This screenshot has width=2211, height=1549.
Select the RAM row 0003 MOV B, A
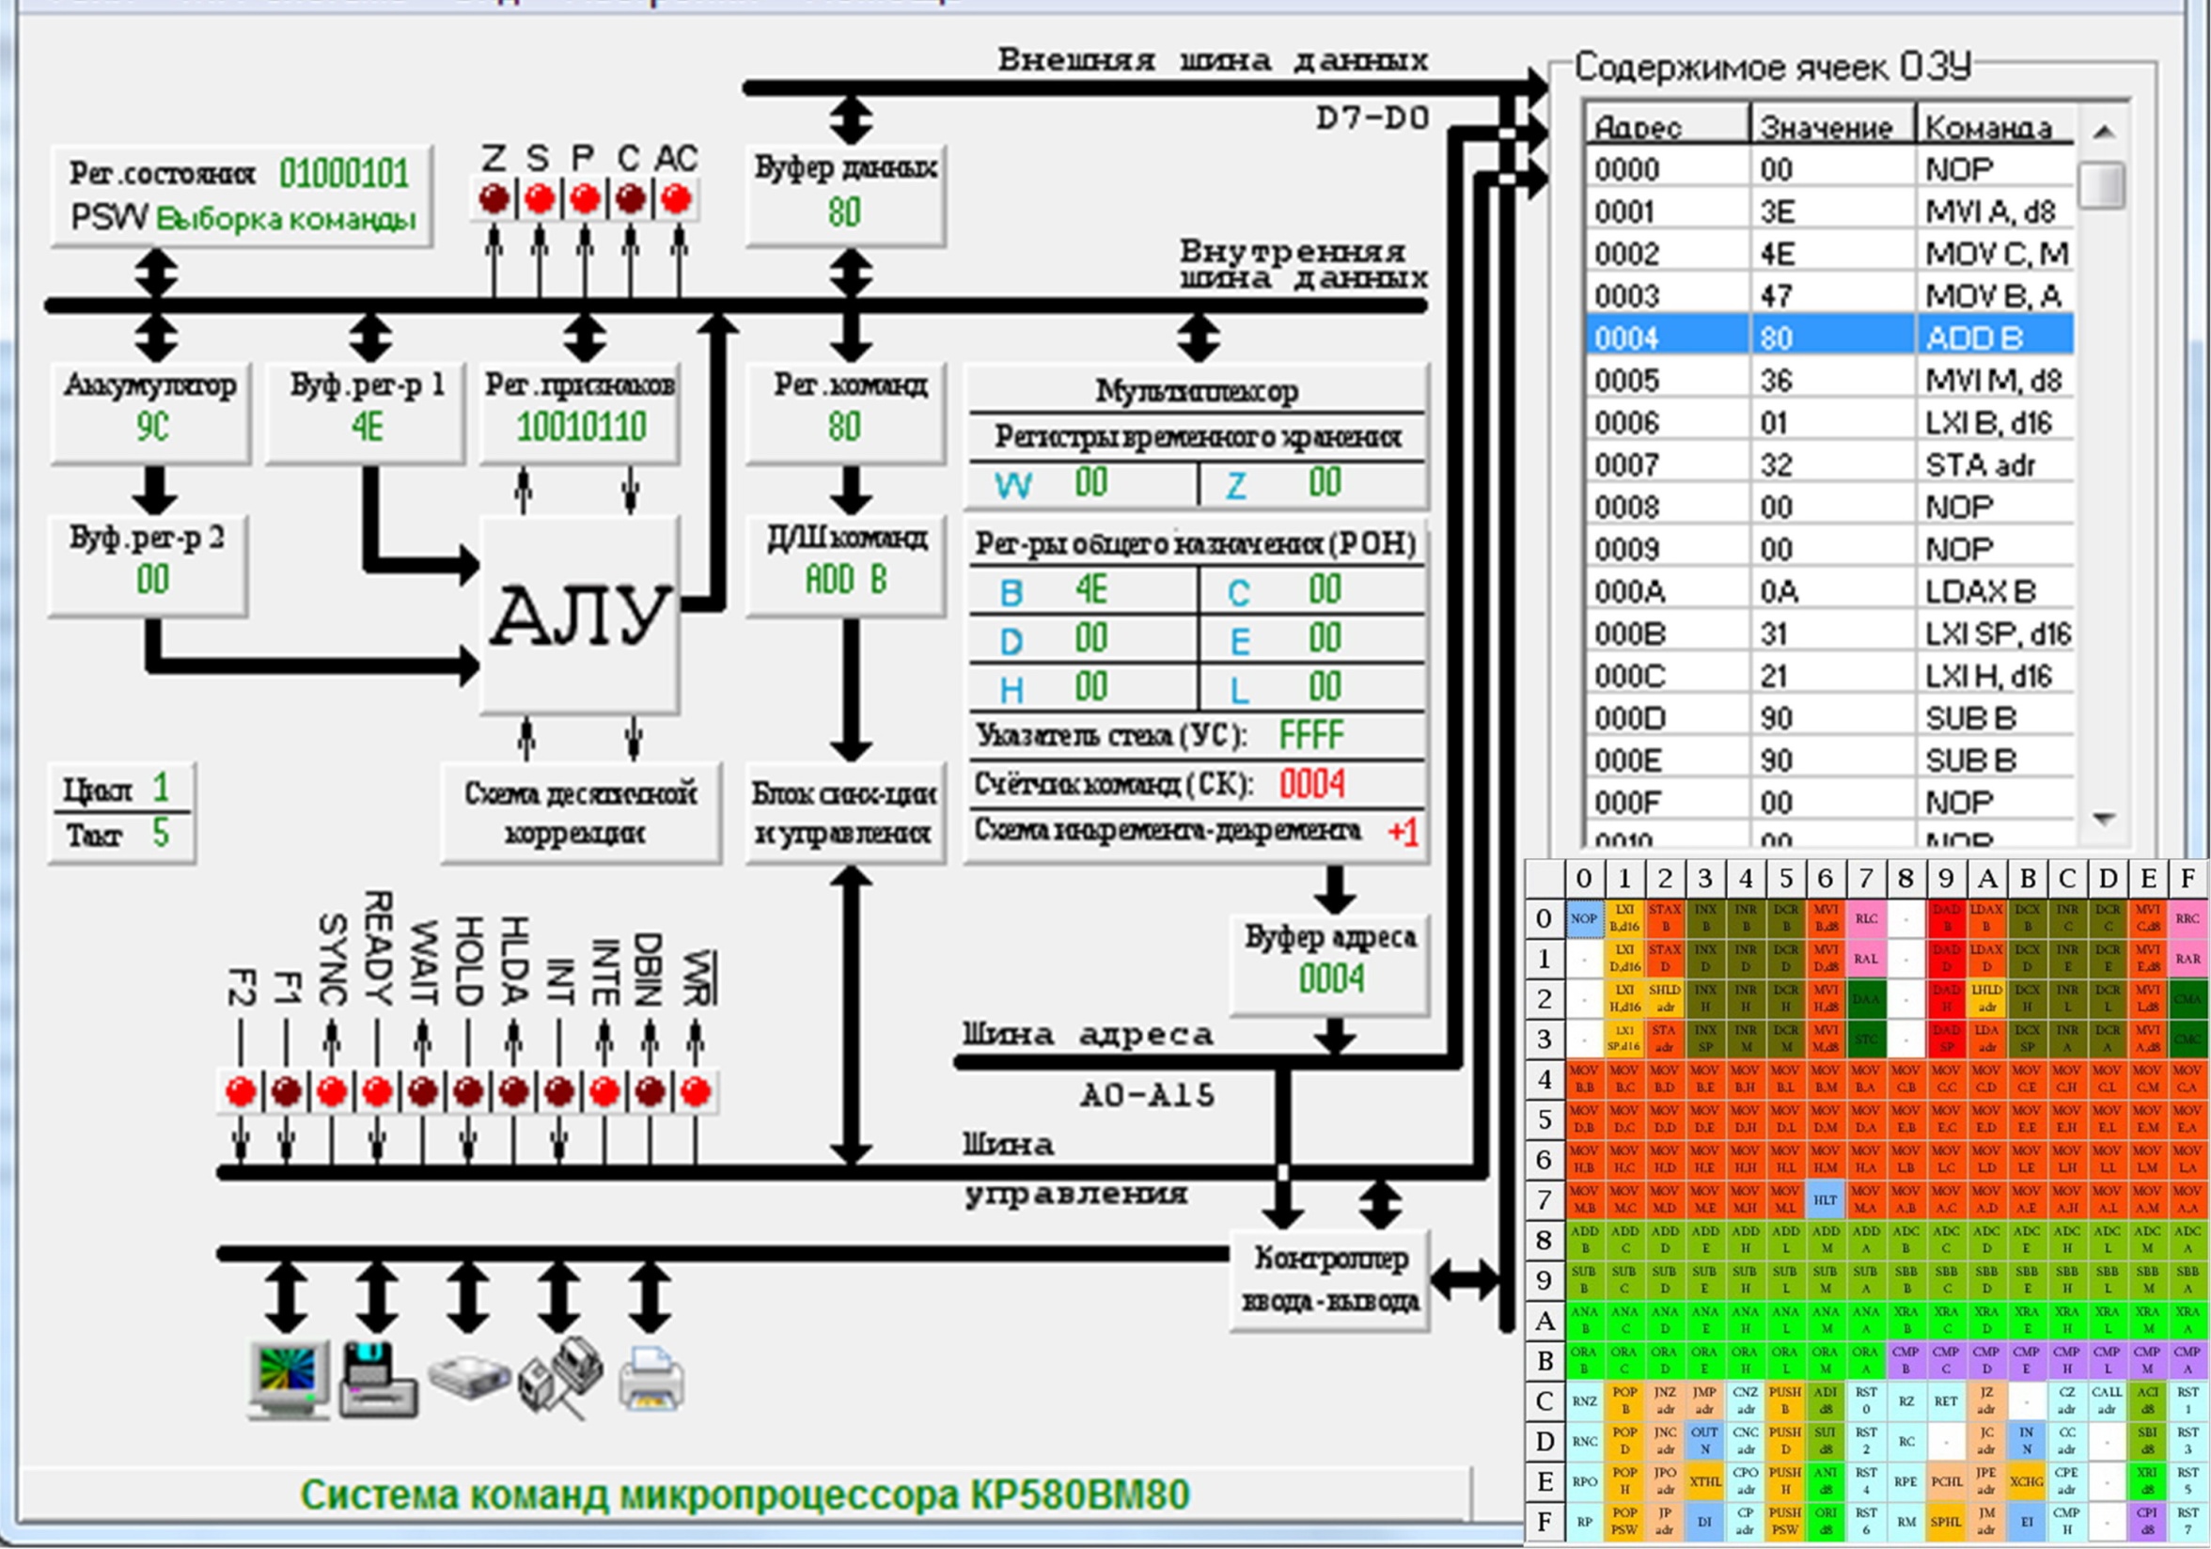click(x=1829, y=295)
